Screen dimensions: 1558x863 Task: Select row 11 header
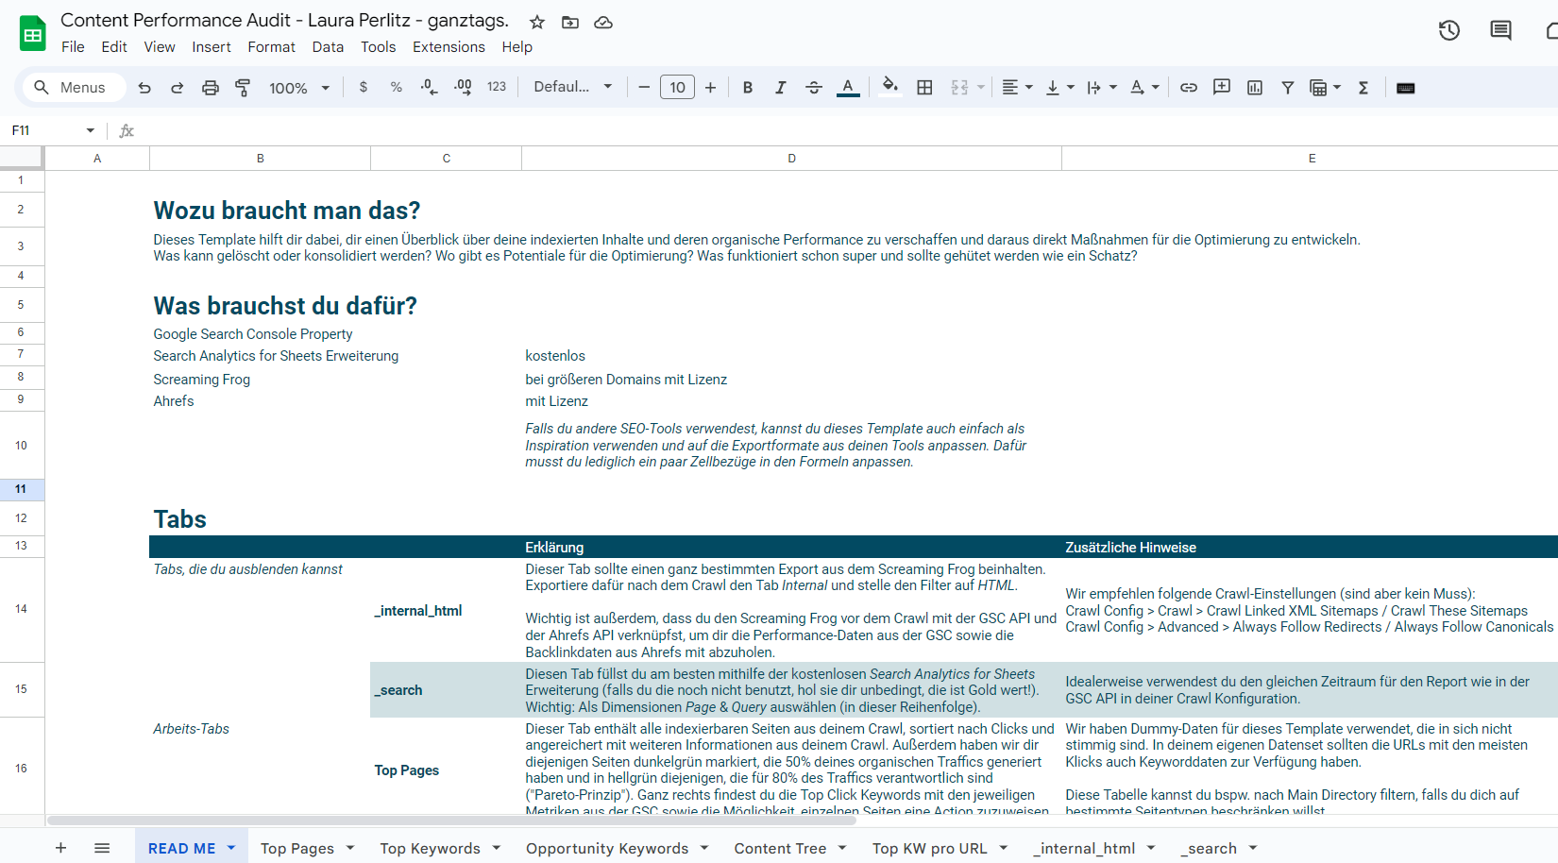click(x=21, y=489)
